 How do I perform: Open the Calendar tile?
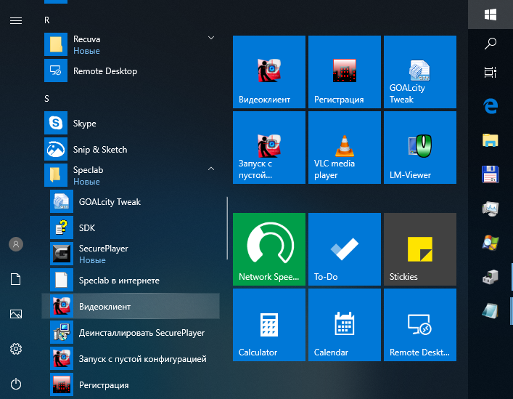(345, 325)
